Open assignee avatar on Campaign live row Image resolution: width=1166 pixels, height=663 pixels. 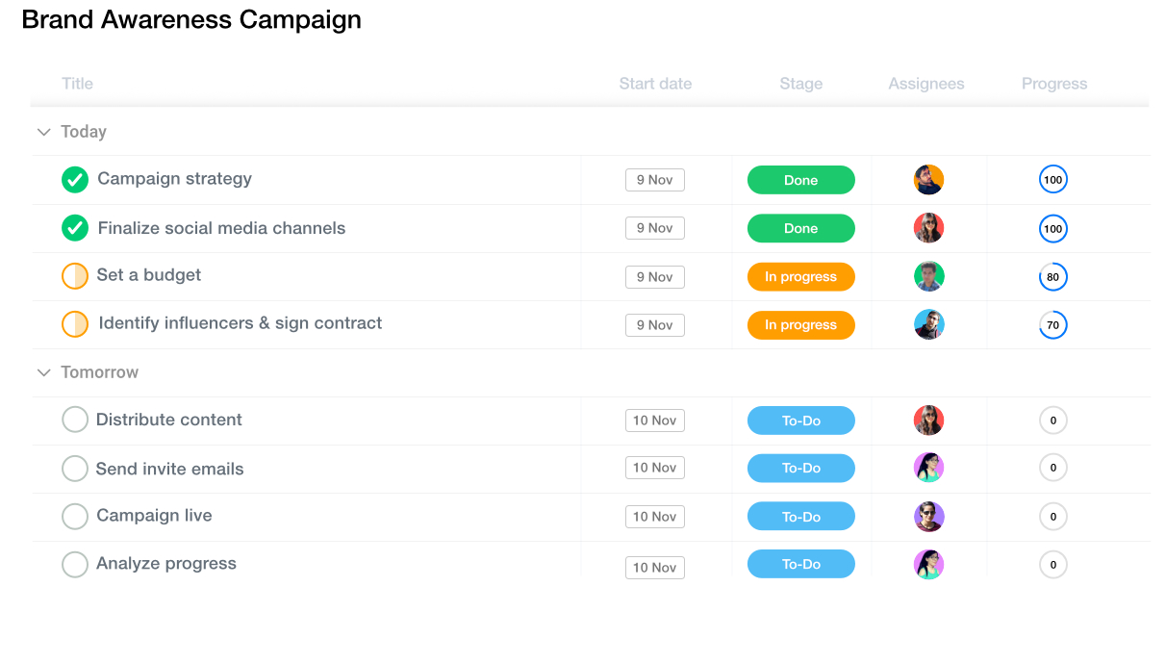[x=928, y=517]
